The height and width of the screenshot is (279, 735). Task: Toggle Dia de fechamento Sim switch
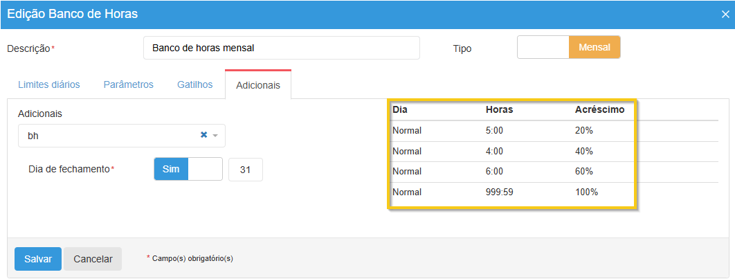(x=171, y=169)
